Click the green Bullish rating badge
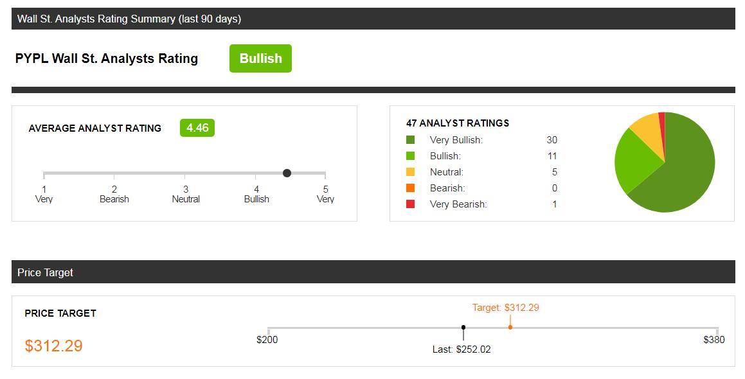Image resolution: width=745 pixels, height=379 pixels. pyautogui.click(x=260, y=58)
